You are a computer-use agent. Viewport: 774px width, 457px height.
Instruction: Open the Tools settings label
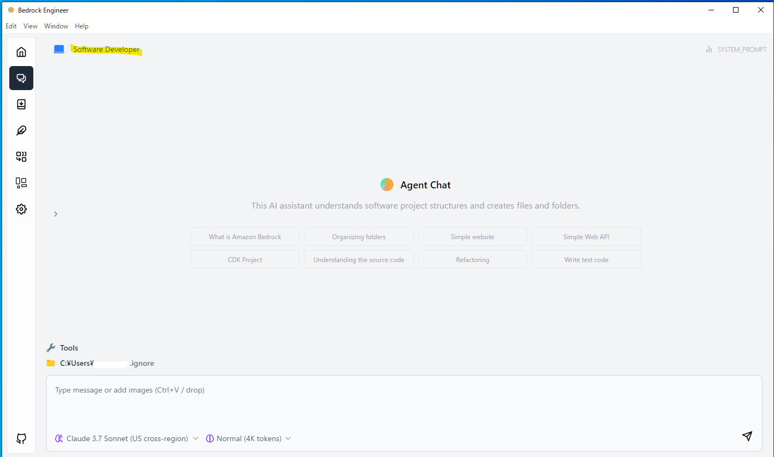(69, 348)
